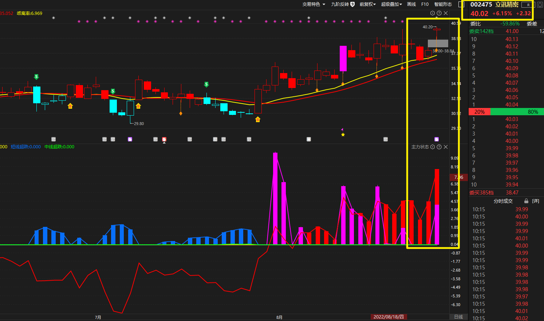Expand the 交易特色 dropdown
544x321 pixels.
(314, 4)
